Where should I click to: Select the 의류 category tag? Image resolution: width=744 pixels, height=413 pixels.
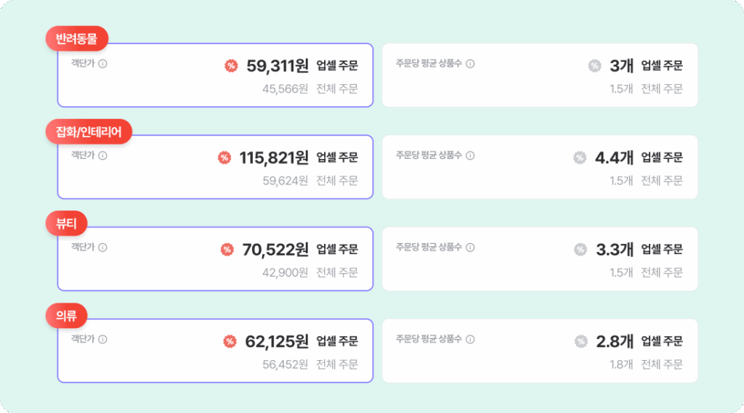66,315
